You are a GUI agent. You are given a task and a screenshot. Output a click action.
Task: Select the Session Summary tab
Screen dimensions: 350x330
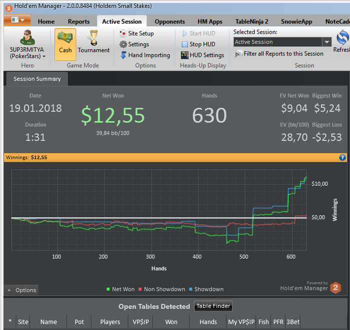tap(37, 79)
